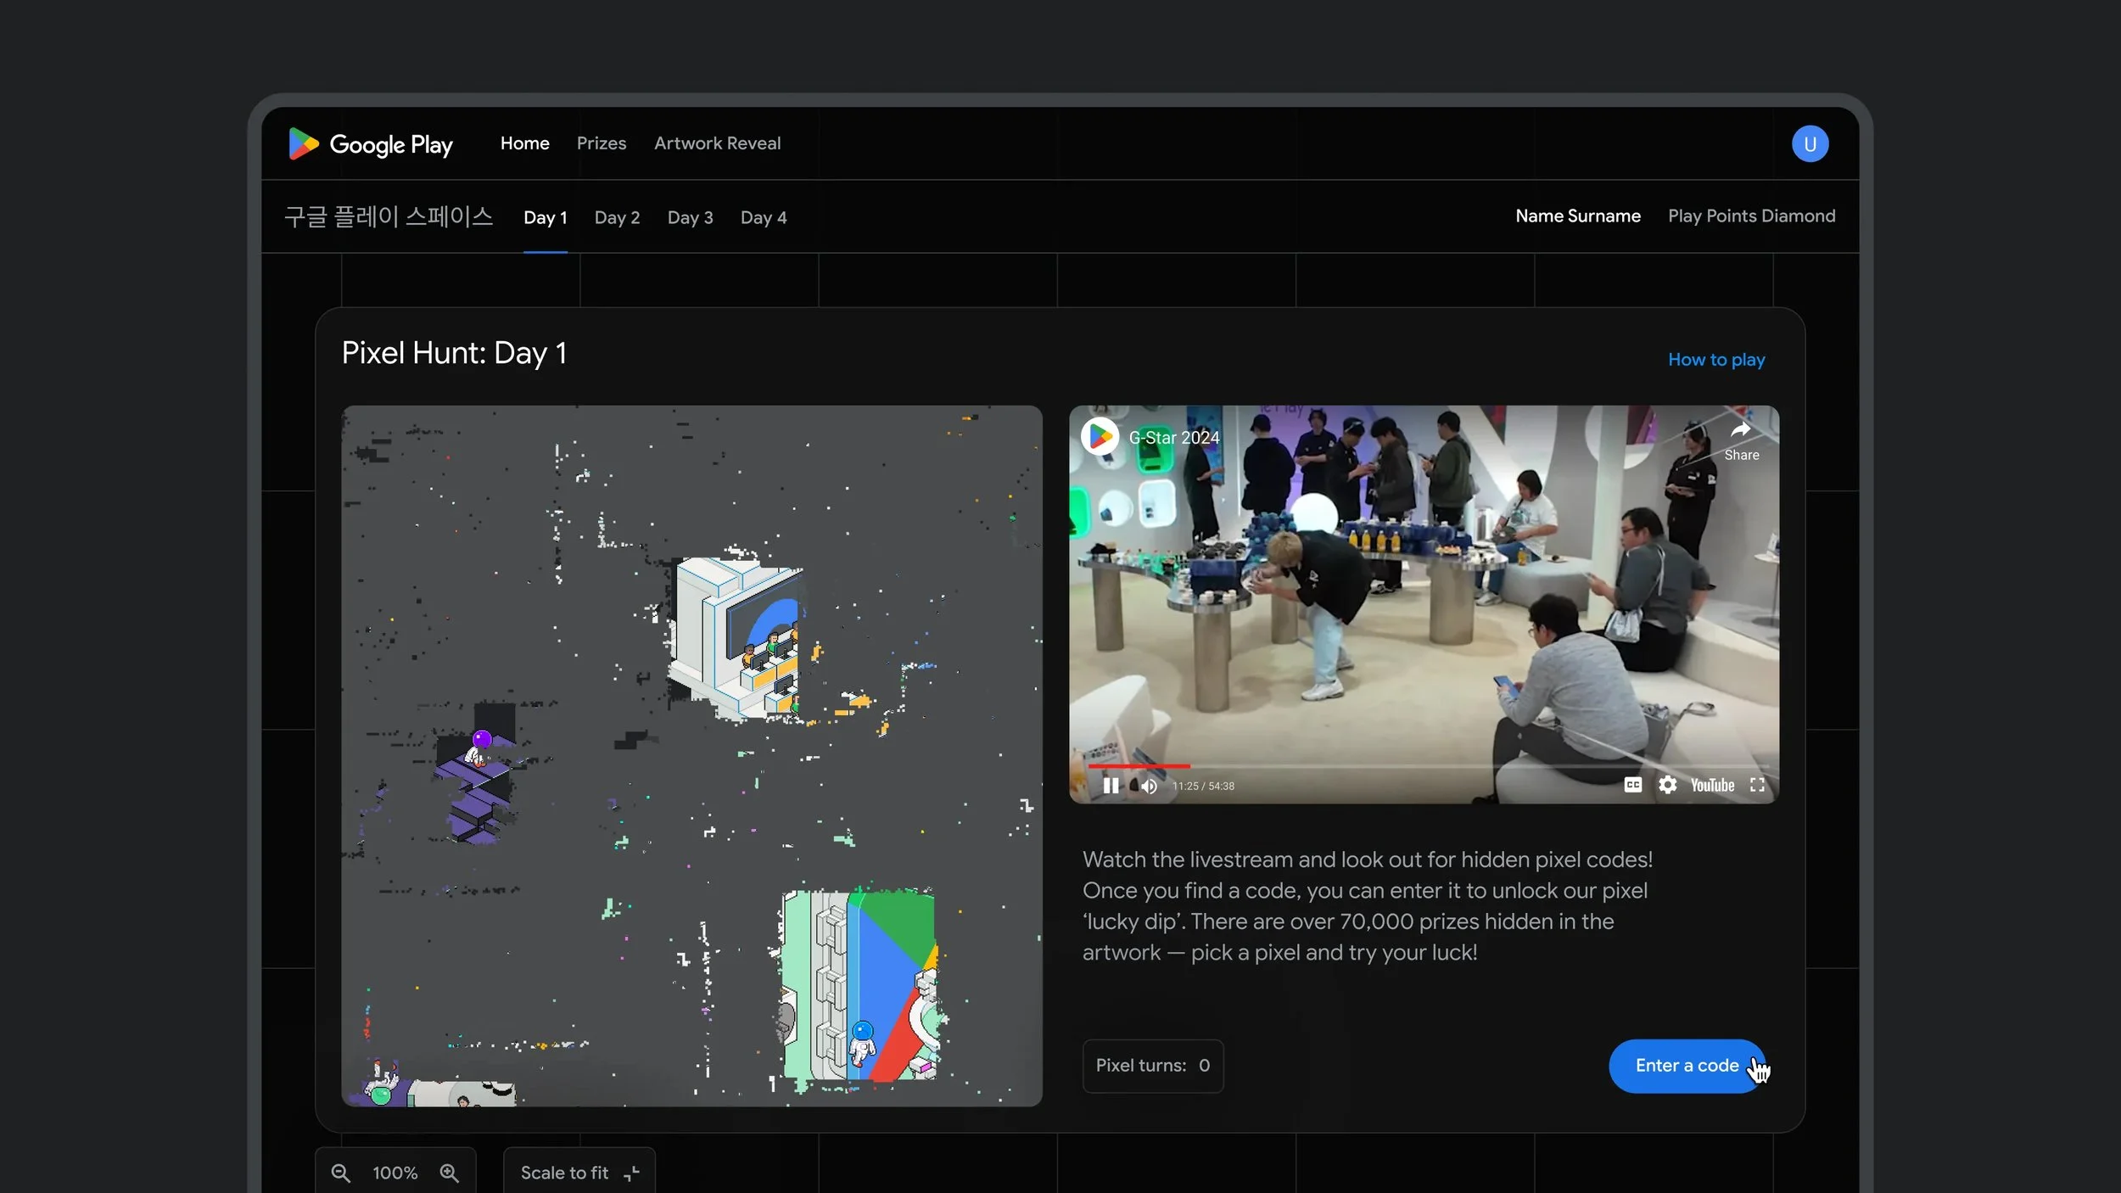Switch to the Day 4 tab
Viewport: 2121px width, 1193px height.
[763, 218]
